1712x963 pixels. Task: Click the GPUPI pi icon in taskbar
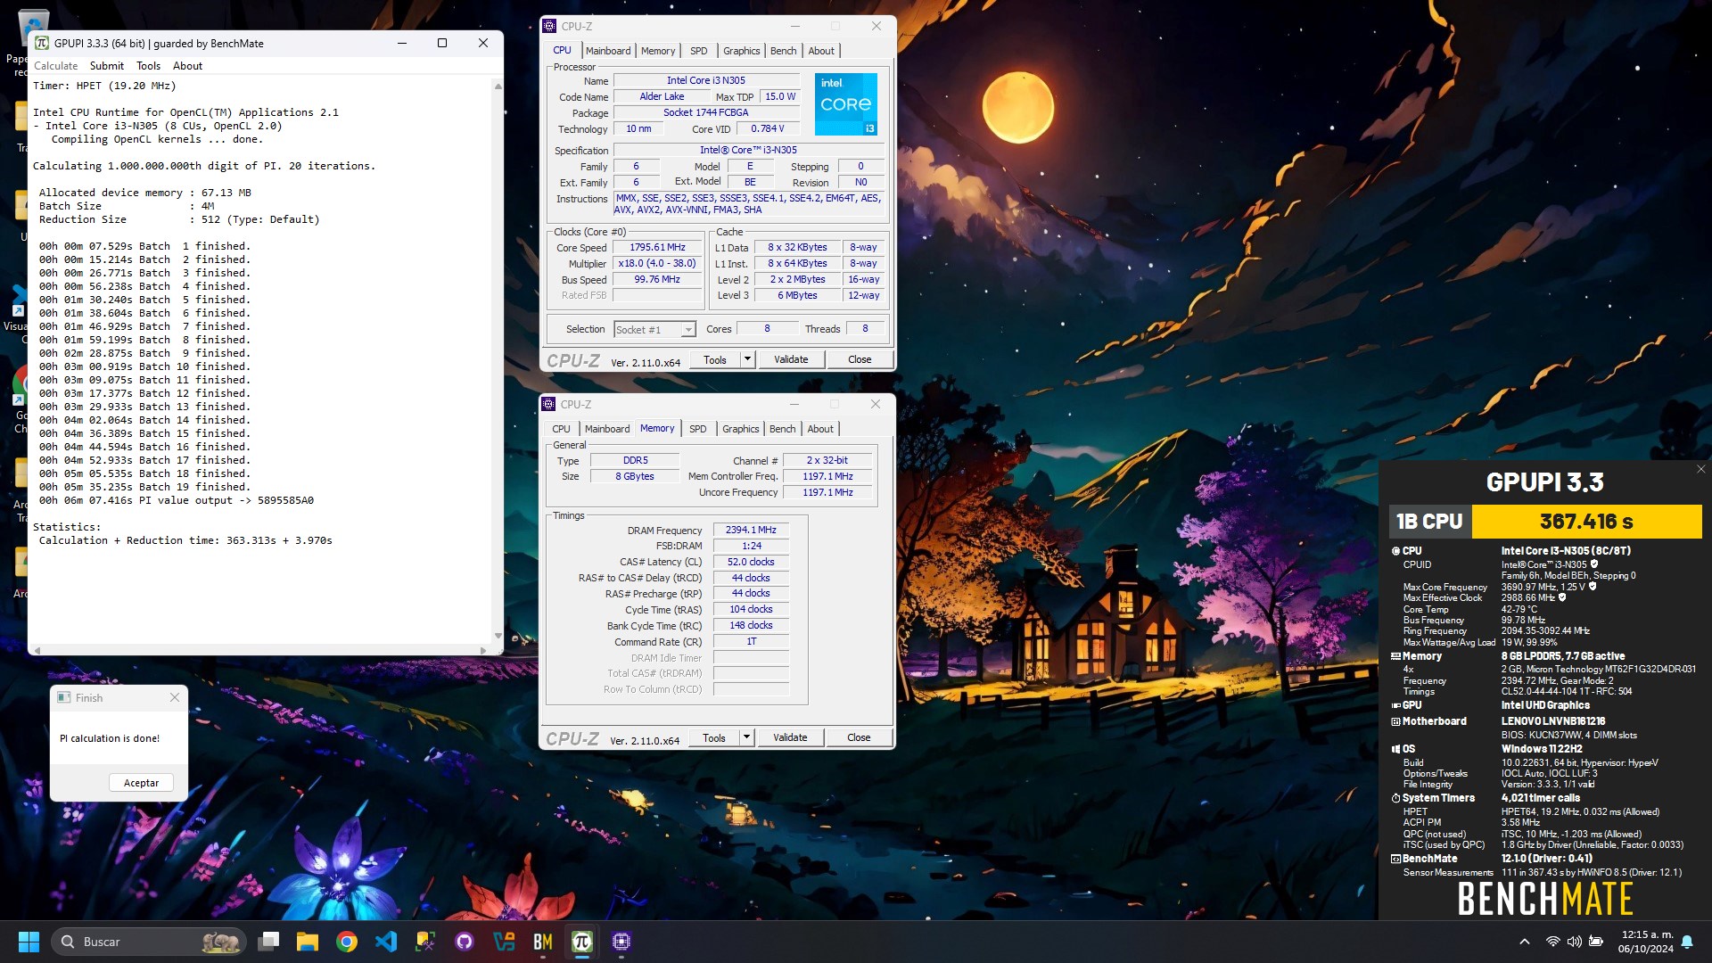(x=582, y=942)
